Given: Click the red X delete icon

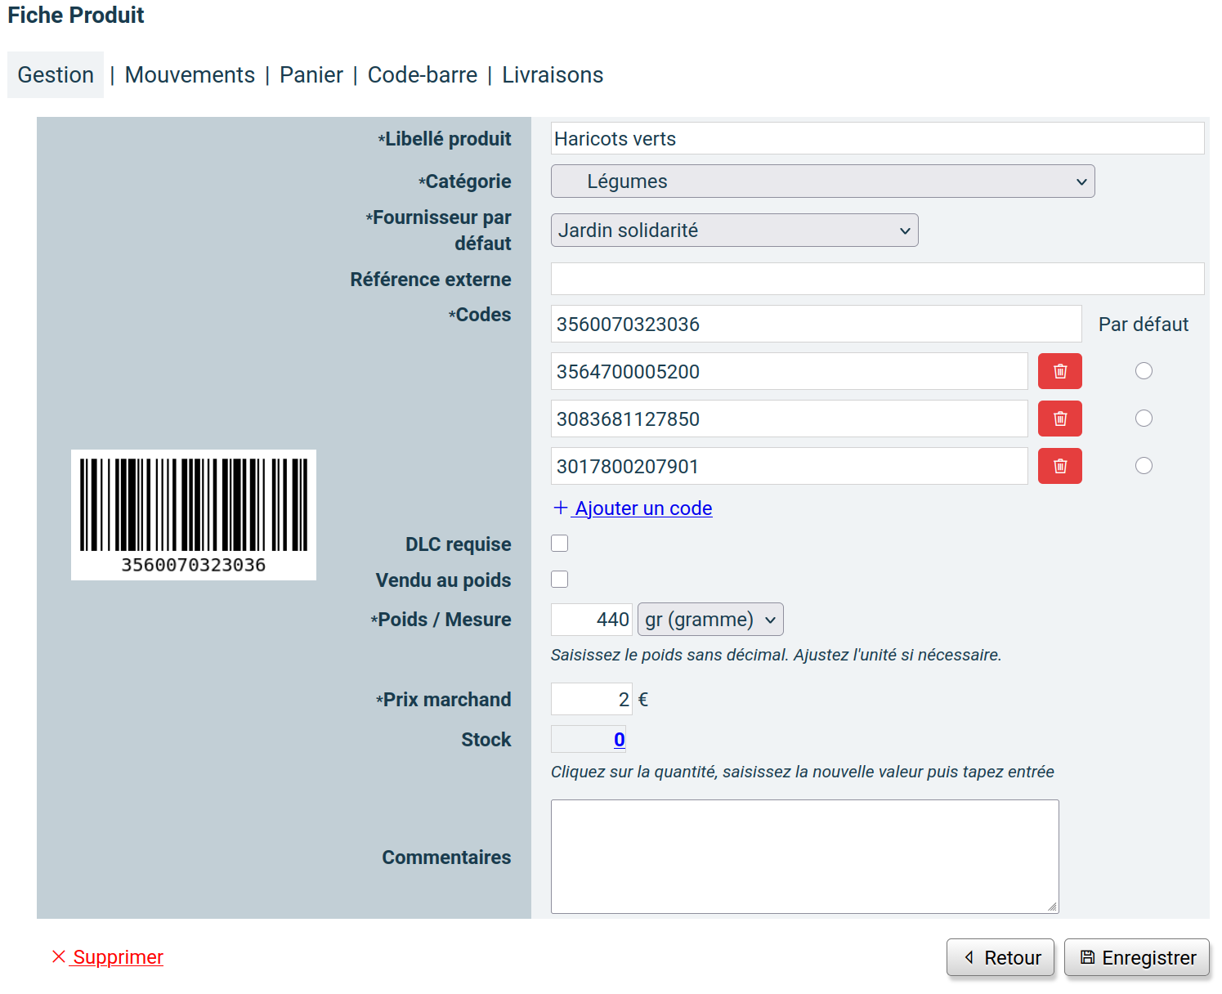Looking at the screenshot, I should pyautogui.click(x=59, y=956).
